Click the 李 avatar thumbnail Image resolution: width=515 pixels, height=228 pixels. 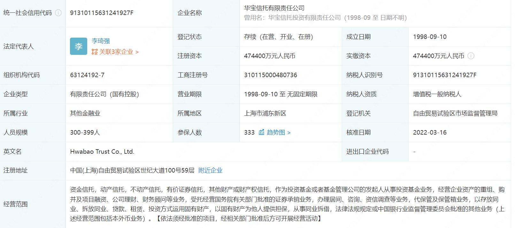(x=79, y=47)
